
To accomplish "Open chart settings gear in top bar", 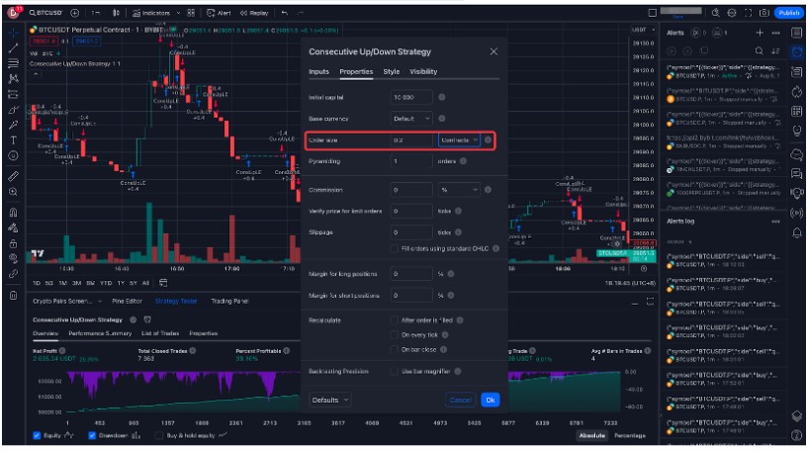I will [732, 13].
